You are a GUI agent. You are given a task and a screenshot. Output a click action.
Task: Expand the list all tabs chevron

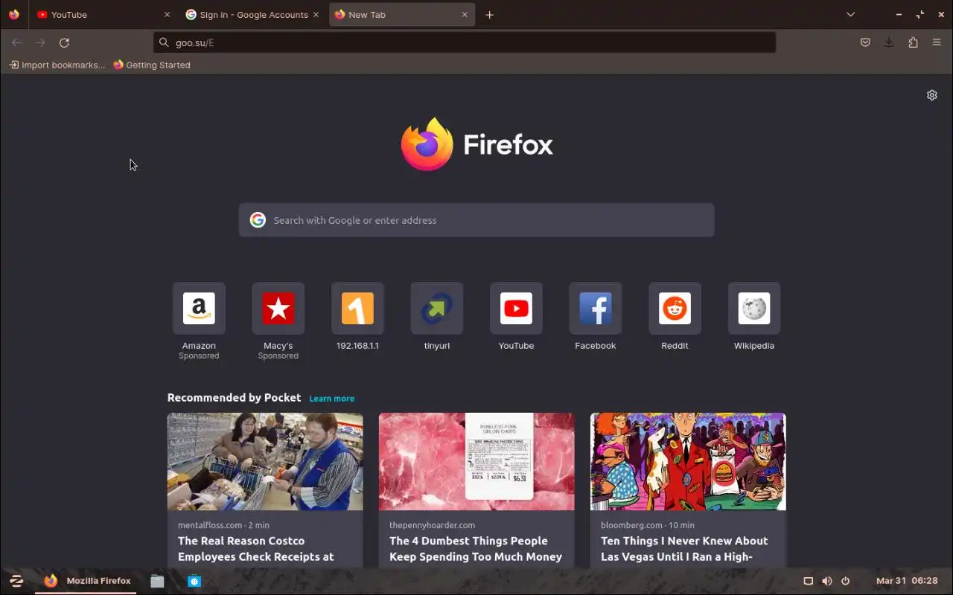point(850,15)
